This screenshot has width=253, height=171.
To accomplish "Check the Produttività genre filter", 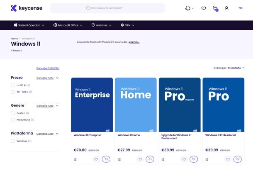I will pyautogui.click(x=12, y=120).
